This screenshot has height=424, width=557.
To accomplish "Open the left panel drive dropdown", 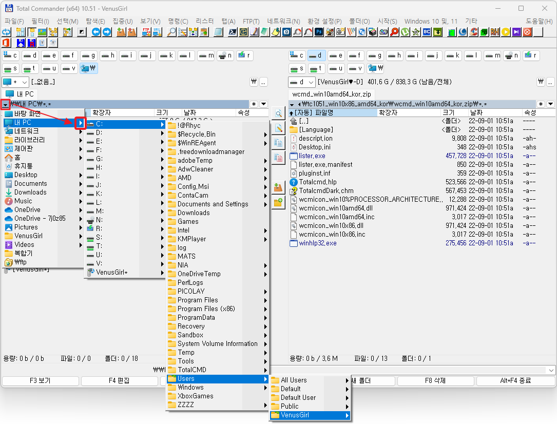I will tap(15, 82).
